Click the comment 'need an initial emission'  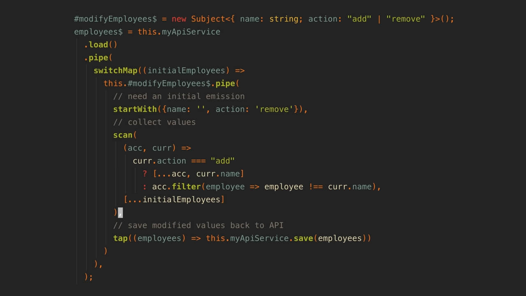179,96
